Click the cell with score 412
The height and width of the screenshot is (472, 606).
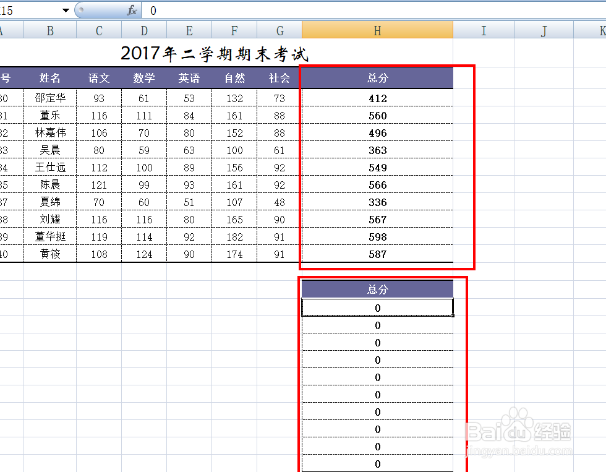pos(378,98)
